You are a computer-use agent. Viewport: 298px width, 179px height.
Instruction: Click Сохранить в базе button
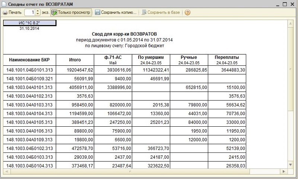[x=161, y=12]
